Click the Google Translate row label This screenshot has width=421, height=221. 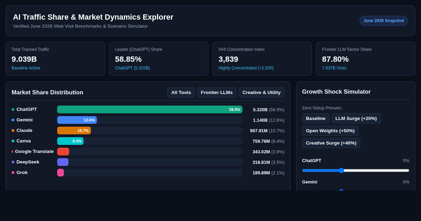pos(34,152)
